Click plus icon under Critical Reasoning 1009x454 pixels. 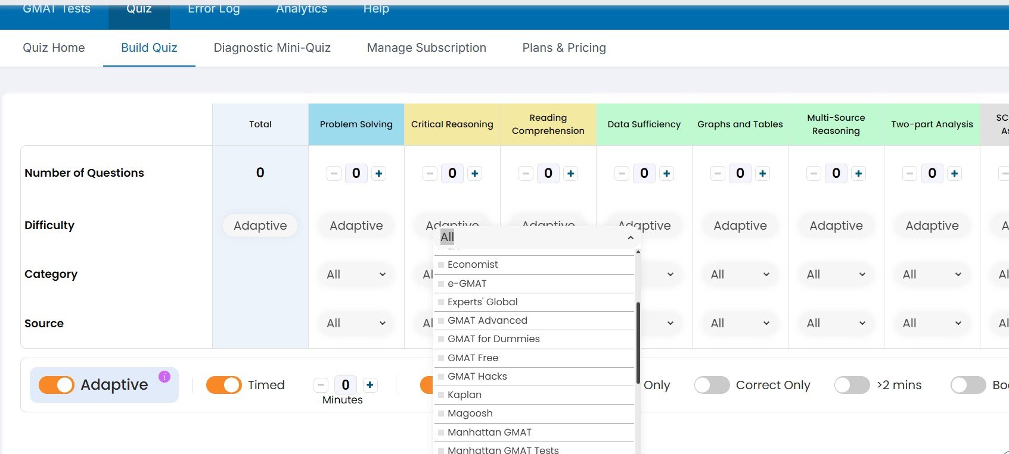474,174
